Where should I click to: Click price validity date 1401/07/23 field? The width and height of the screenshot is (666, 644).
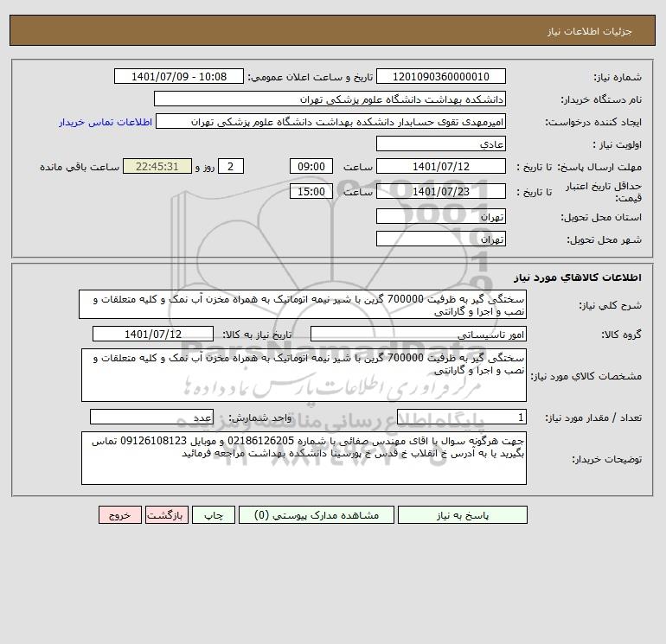tap(441, 191)
